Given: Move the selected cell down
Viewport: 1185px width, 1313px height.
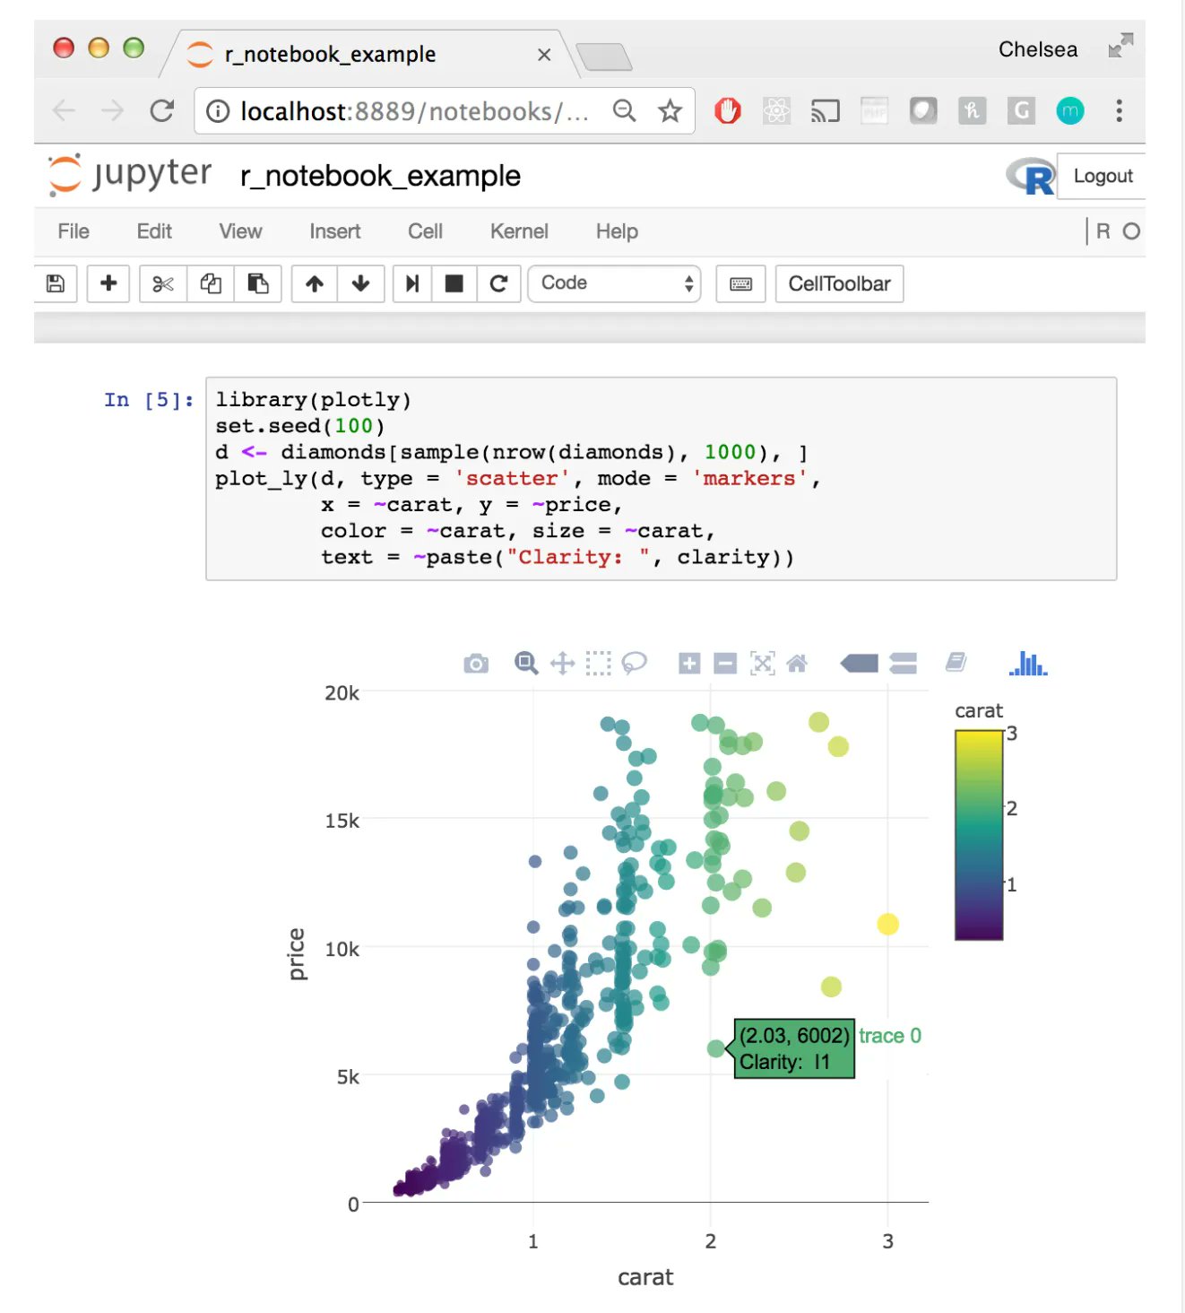Looking at the screenshot, I should (x=361, y=284).
